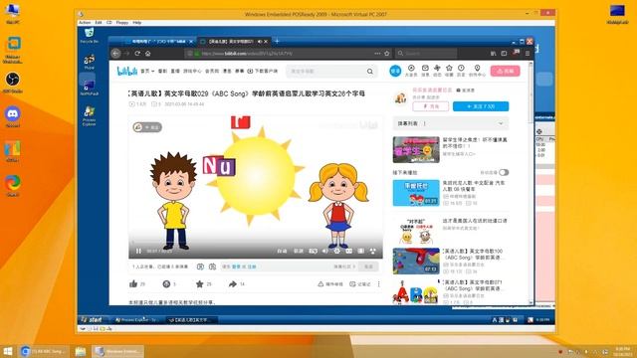Open page actions three-dot menu in URL bar
This screenshot has width=637, height=358.
(x=377, y=53)
